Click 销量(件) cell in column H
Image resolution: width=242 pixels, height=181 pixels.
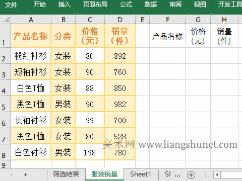[x=224, y=36]
